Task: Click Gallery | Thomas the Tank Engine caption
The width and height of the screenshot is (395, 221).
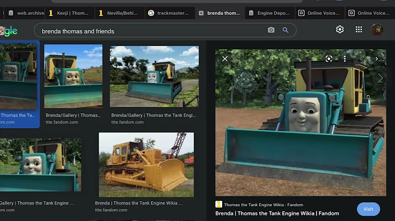Action: [37, 203]
